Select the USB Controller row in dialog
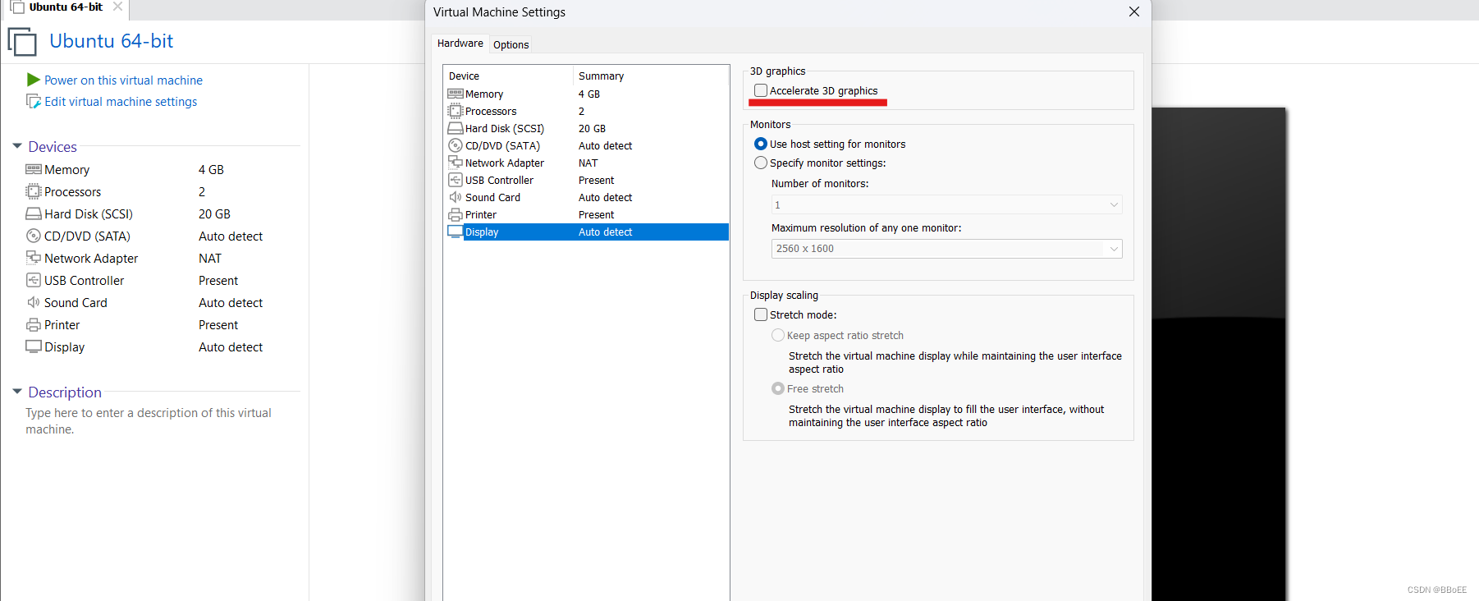 [x=586, y=180]
